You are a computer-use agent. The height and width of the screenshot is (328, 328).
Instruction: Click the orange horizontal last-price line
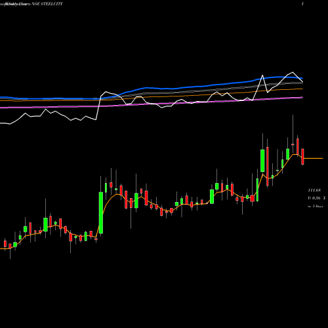[314, 158]
